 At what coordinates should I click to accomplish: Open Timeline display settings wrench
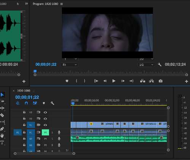(x=52, y=103)
